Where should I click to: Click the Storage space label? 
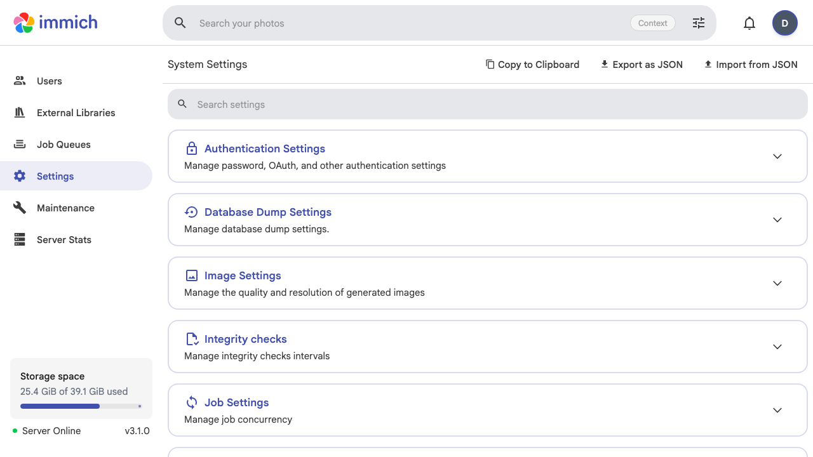[52, 376]
